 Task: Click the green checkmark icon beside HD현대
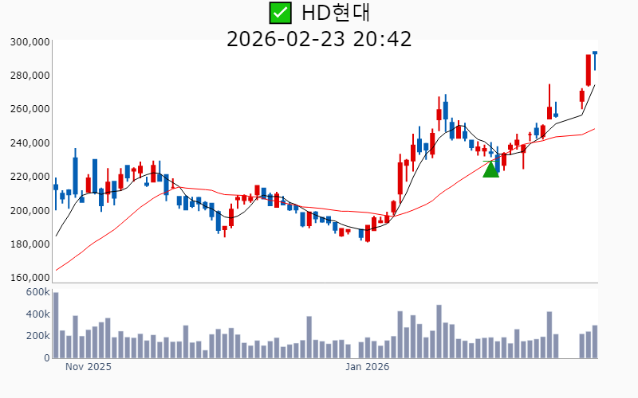280,13
